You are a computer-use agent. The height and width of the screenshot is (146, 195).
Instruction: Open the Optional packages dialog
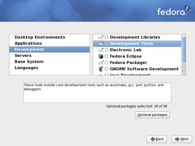[152, 115]
